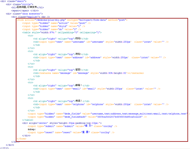This screenshot has height=149, width=190.
Task: Click the reset input code line
Action: pyautogui.click(x=70, y=132)
